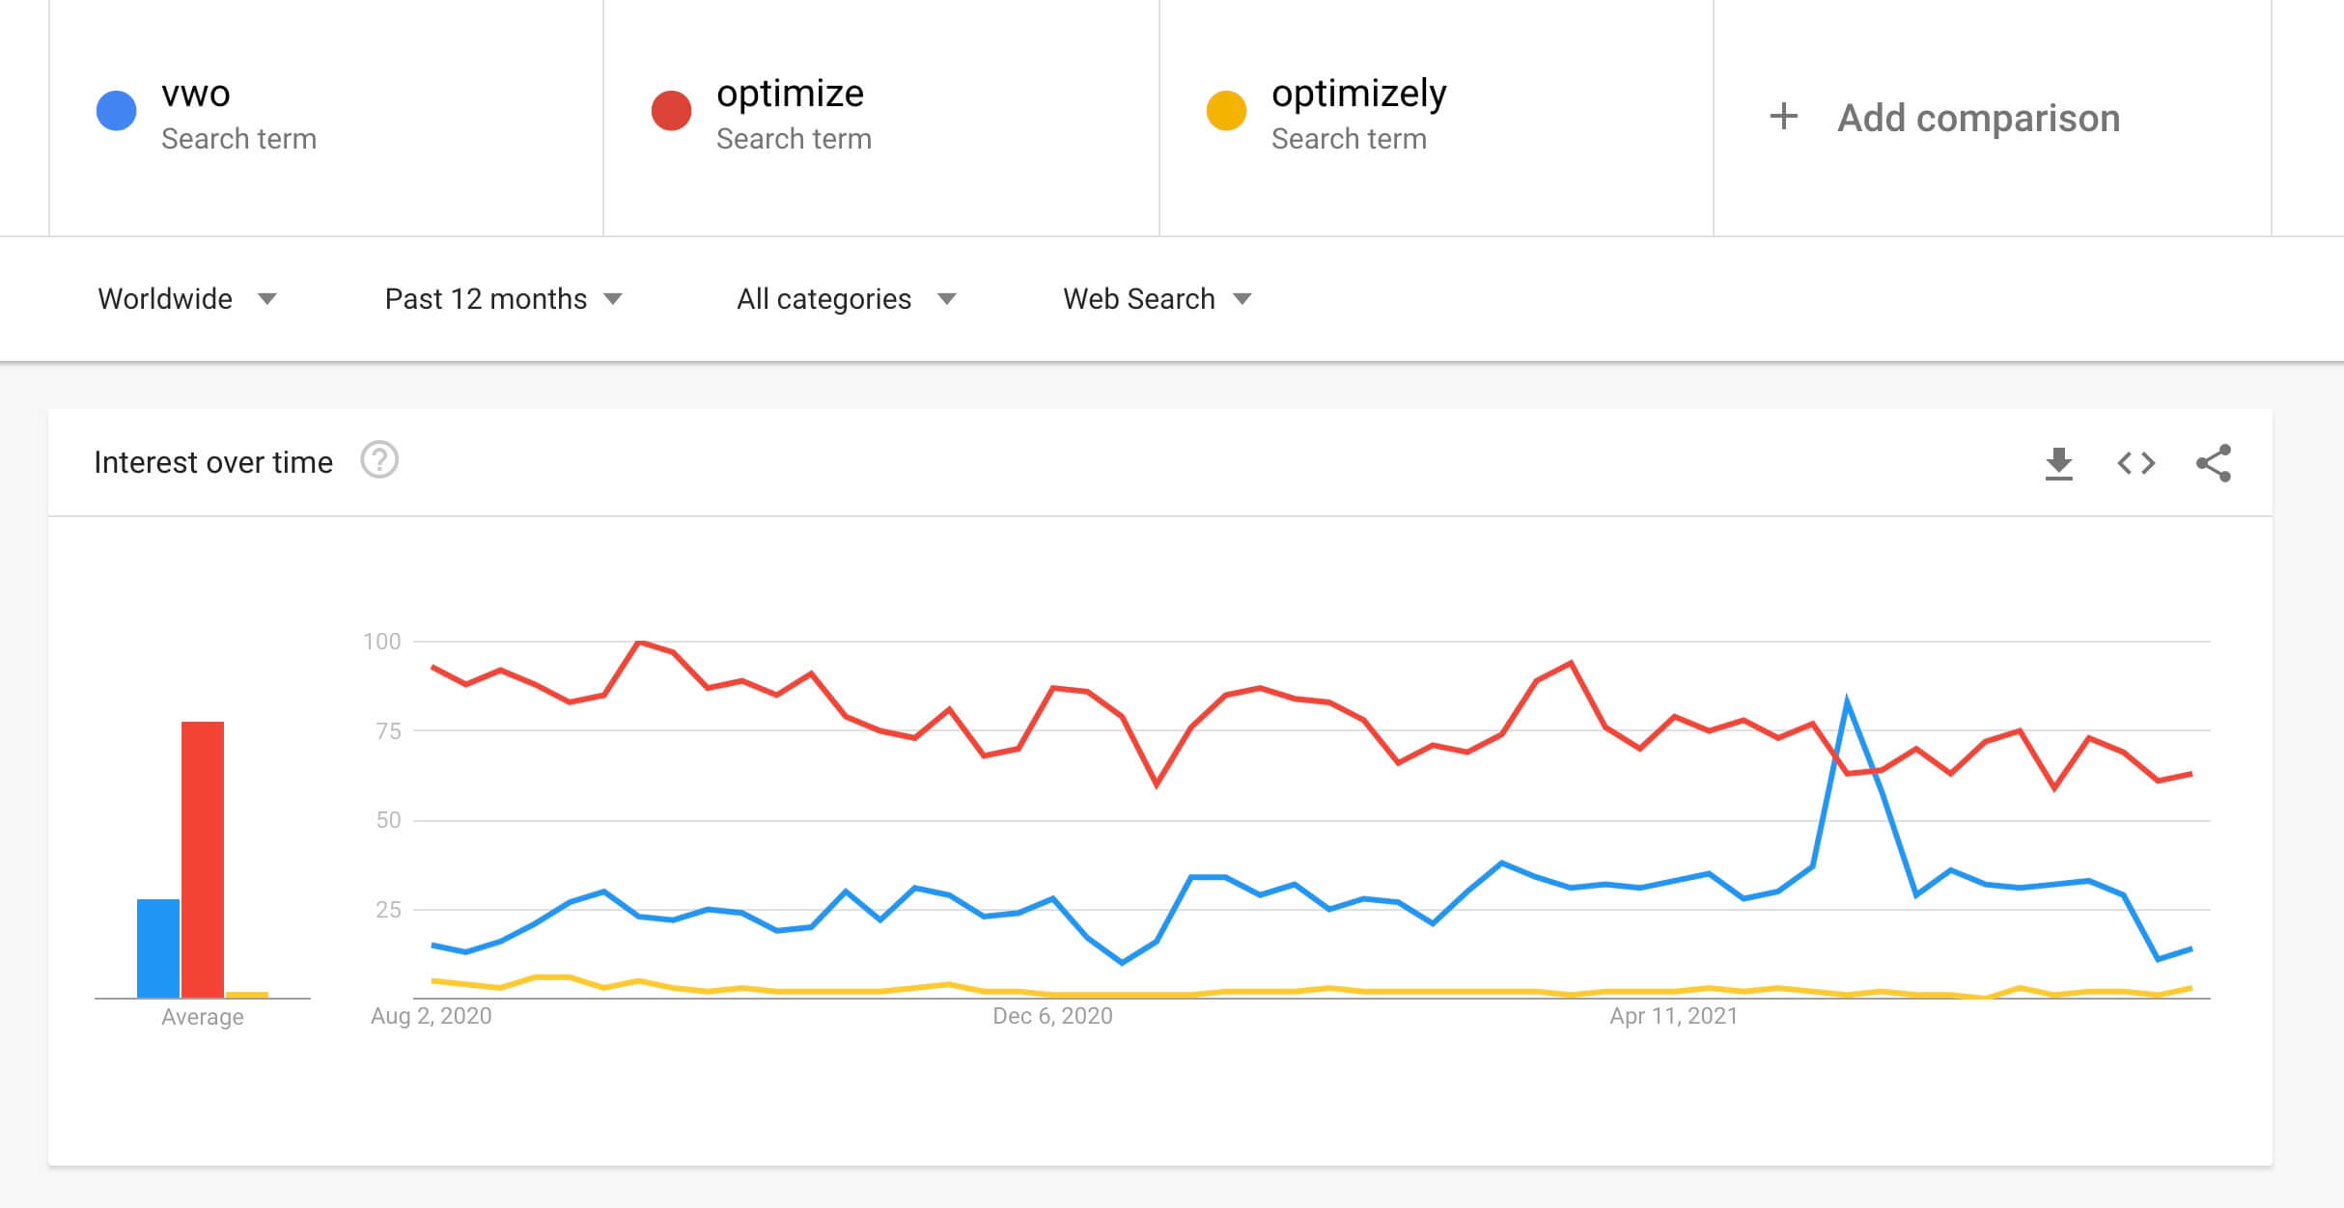Click the plus icon to add comparison

pos(1783,117)
